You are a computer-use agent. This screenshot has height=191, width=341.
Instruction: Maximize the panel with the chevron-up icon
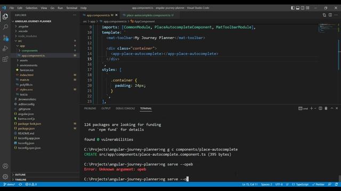click(x=332, y=108)
